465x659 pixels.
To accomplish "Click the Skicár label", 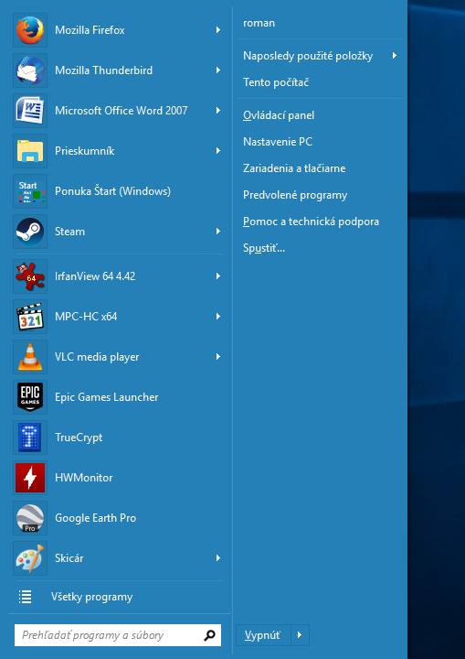I will point(69,558).
